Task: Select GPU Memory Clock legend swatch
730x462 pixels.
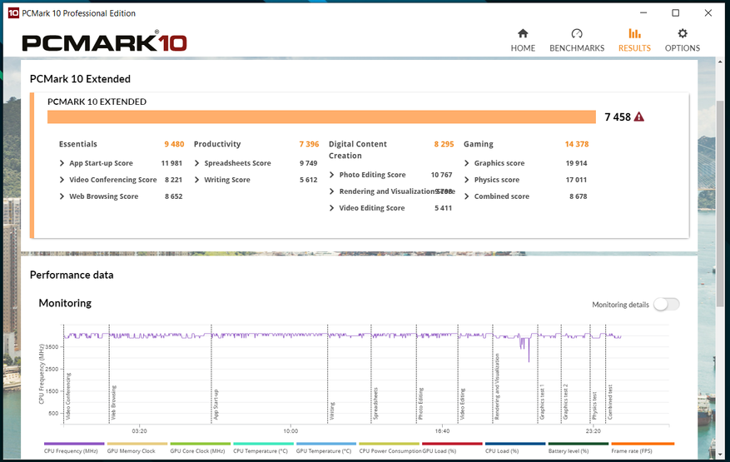Action: [137, 444]
